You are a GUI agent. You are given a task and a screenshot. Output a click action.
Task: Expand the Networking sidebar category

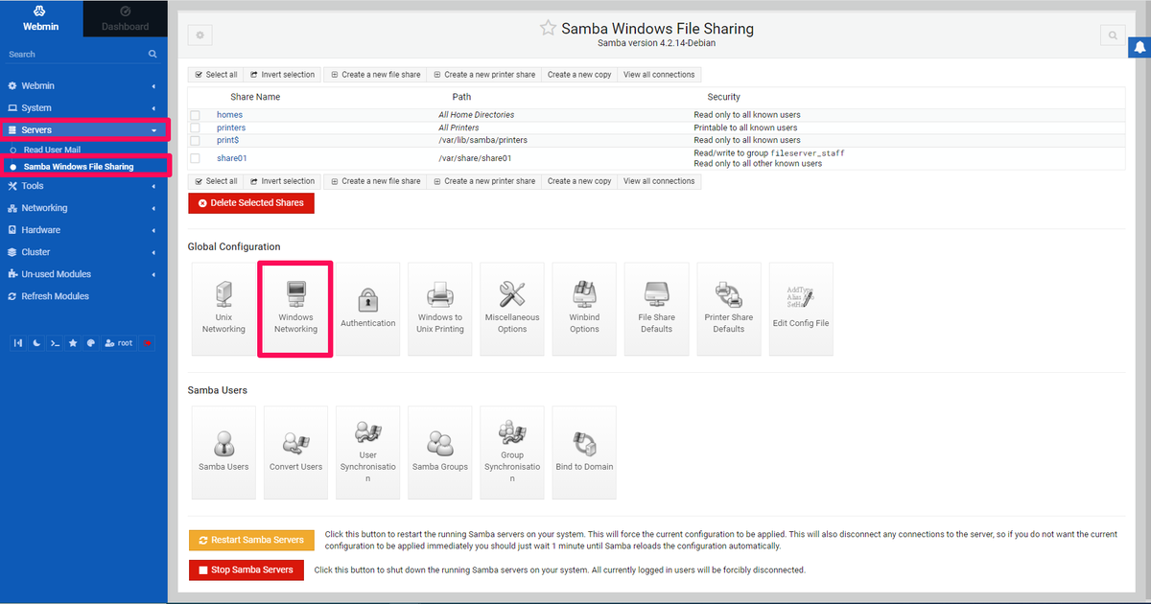click(x=83, y=208)
